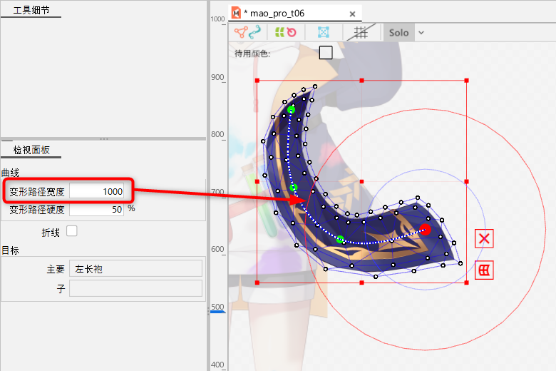Image resolution: width=556 pixels, height=371 pixels.
Task: Click the green double-bracket toolbar icon
Action: point(279,32)
